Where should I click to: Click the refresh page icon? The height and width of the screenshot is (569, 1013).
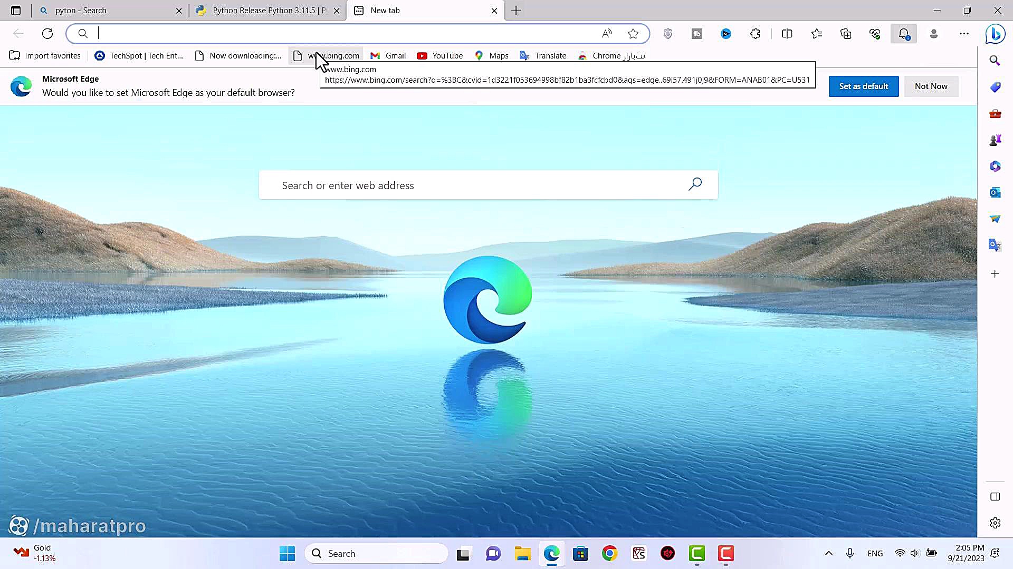(x=47, y=34)
